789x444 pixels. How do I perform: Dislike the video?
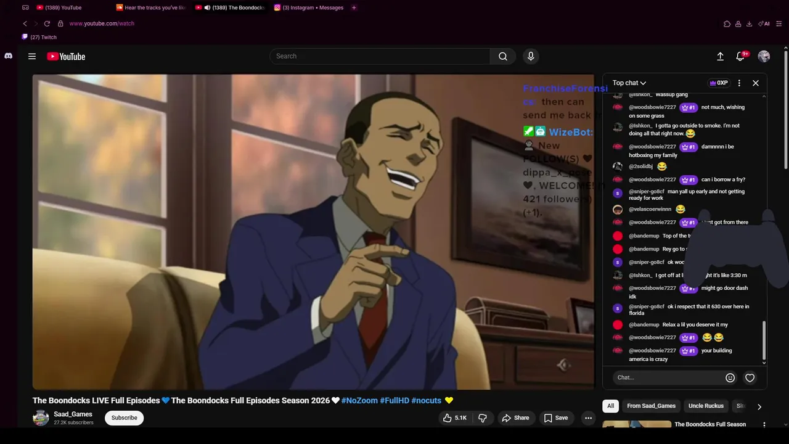pyautogui.click(x=483, y=417)
